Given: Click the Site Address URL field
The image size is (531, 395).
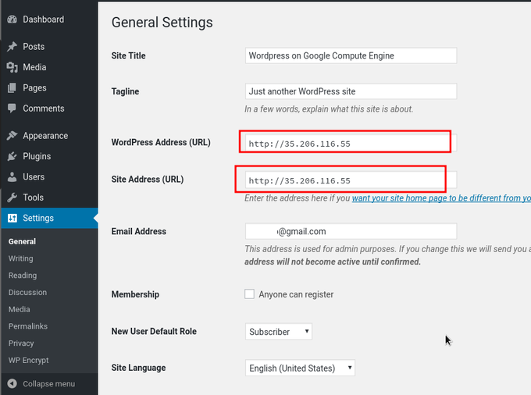Looking at the screenshot, I should pyautogui.click(x=351, y=180).
